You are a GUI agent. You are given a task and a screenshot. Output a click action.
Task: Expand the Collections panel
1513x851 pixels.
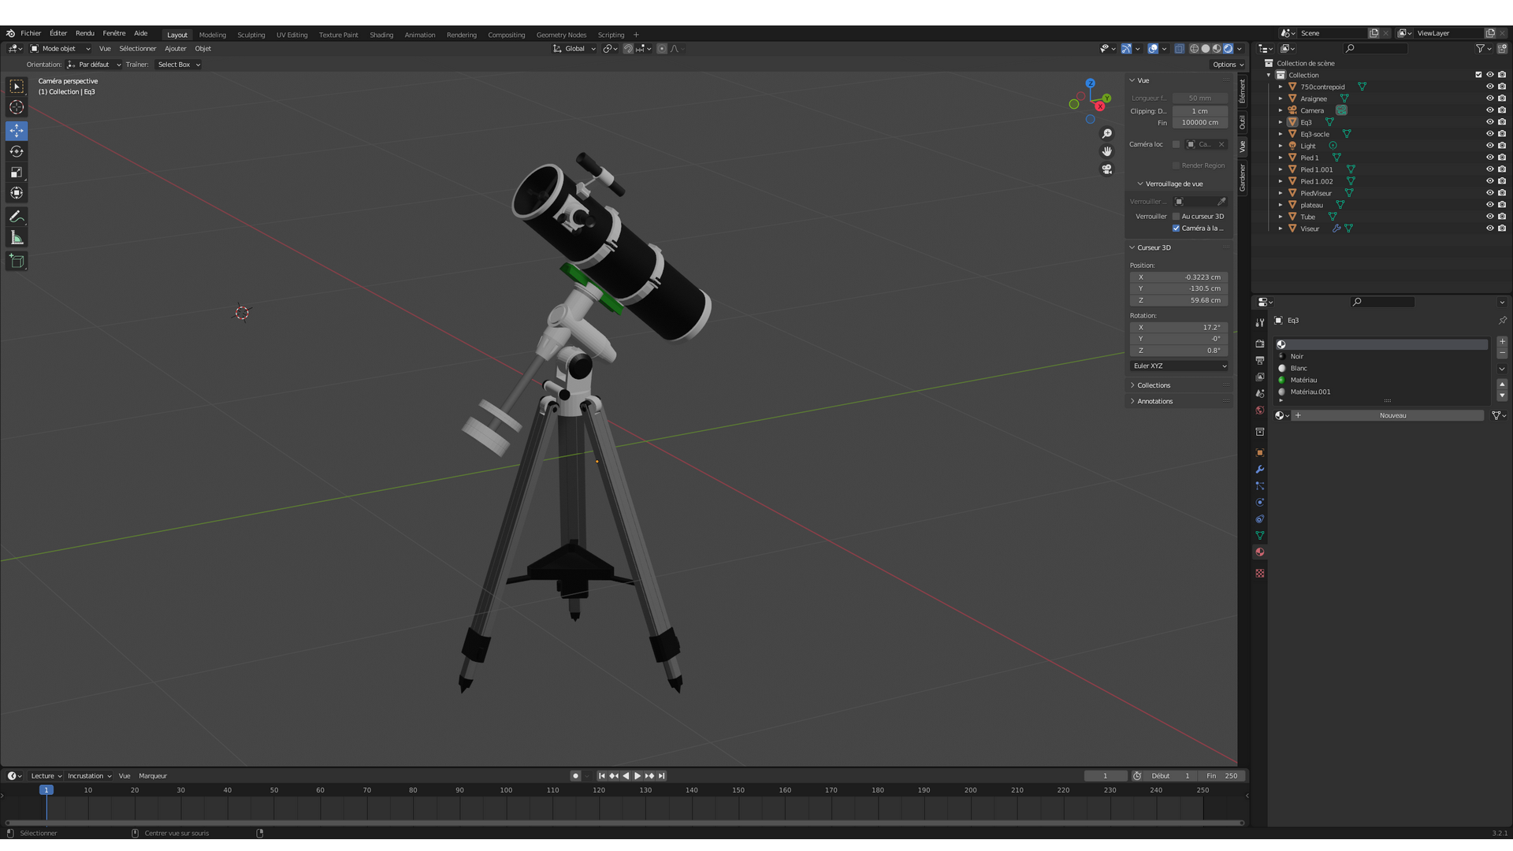1154,385
